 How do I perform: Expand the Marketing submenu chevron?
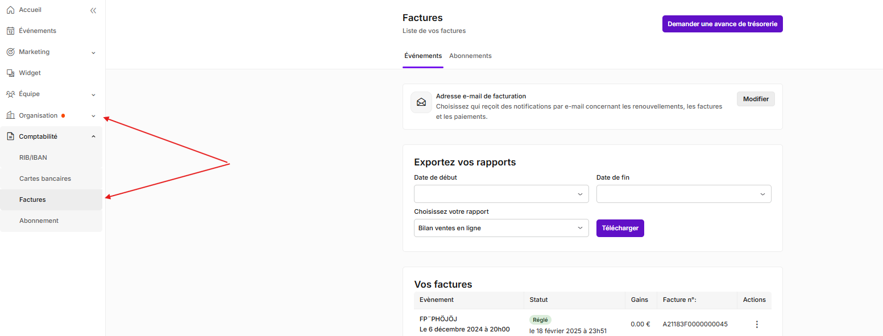[x=94, y=52]
